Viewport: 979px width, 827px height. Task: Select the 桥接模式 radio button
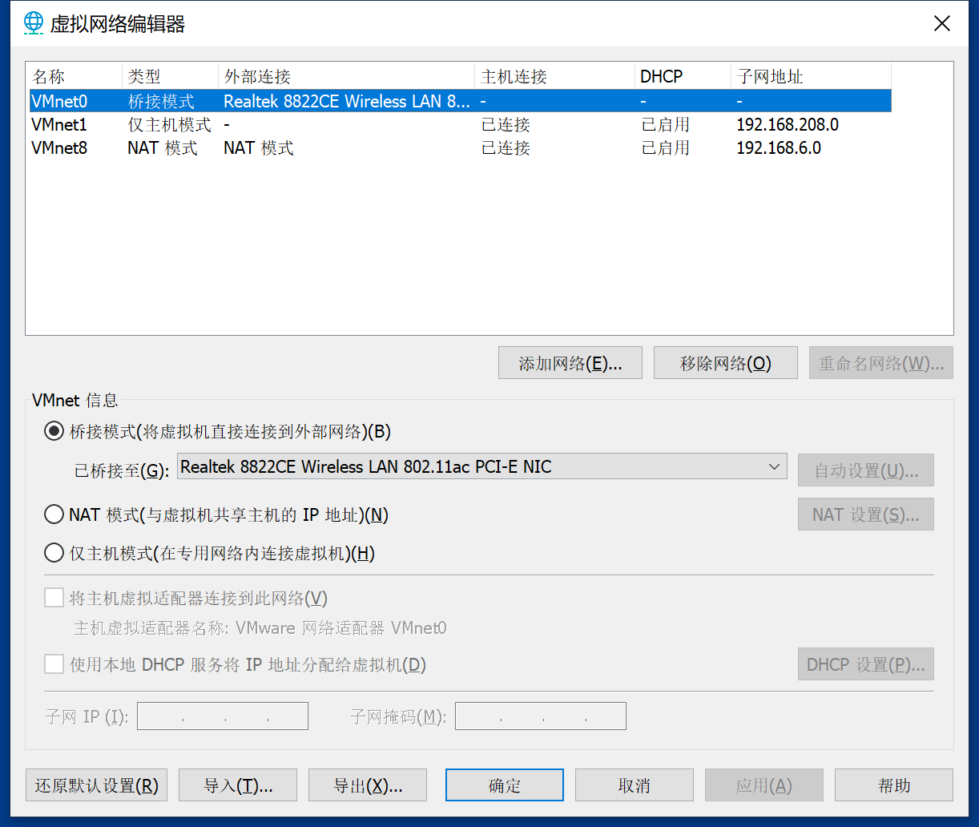click(x=54, y=431)
